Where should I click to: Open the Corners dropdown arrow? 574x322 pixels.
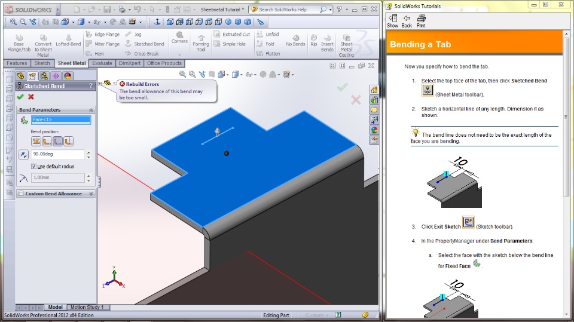(x=179, y=55)
